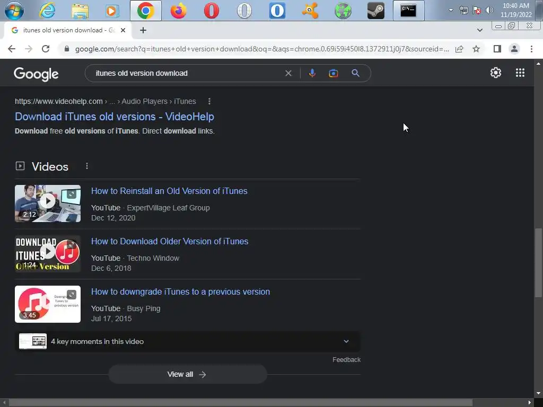The width and height of the screenshot is (543, 407).
Task: Play the 3:45 video thumbnail
Action: [48, 304]
